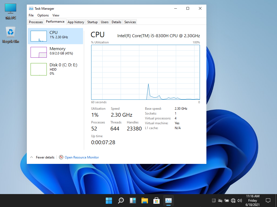277x207 pixels.
Task: Close the Task Manager window
Action: (200, 8)
